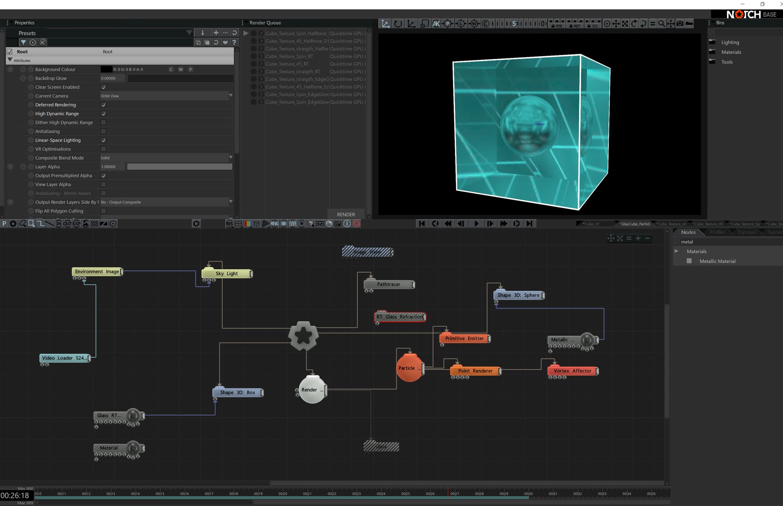Enable the Antialiasing checkbox
This screenshot has height=506, width=783.
pos(103,131)
